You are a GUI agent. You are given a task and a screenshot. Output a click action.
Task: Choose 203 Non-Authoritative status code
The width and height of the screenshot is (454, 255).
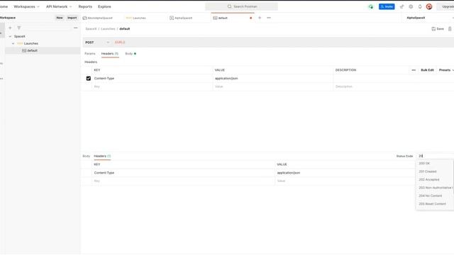[434, 188]
